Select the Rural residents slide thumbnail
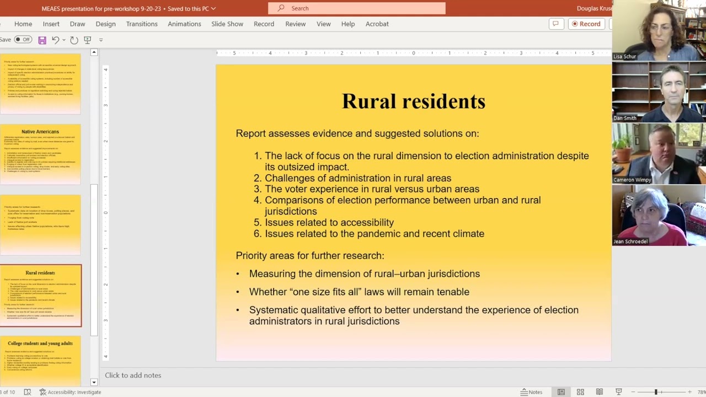 coord(40,296)
